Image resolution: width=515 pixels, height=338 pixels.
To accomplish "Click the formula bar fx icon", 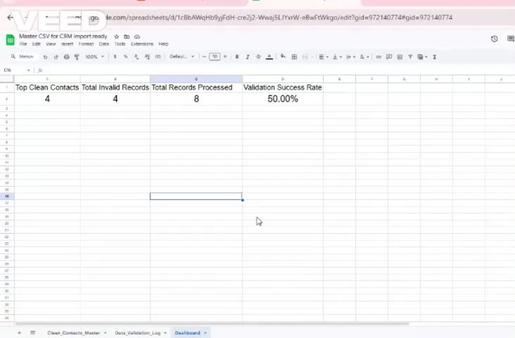I will point(40,70).
